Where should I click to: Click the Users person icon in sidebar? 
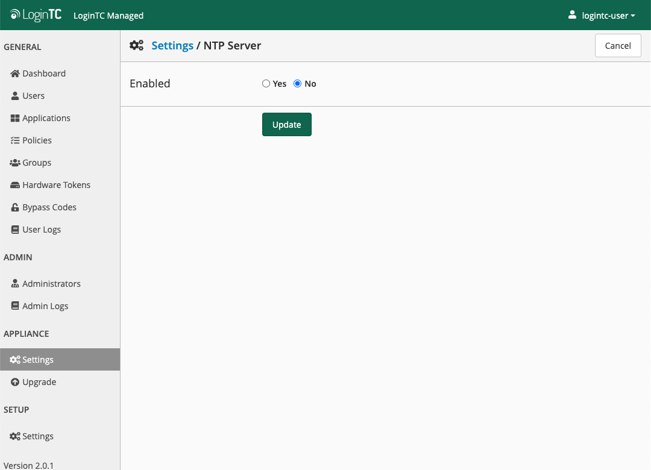(15, 96)
